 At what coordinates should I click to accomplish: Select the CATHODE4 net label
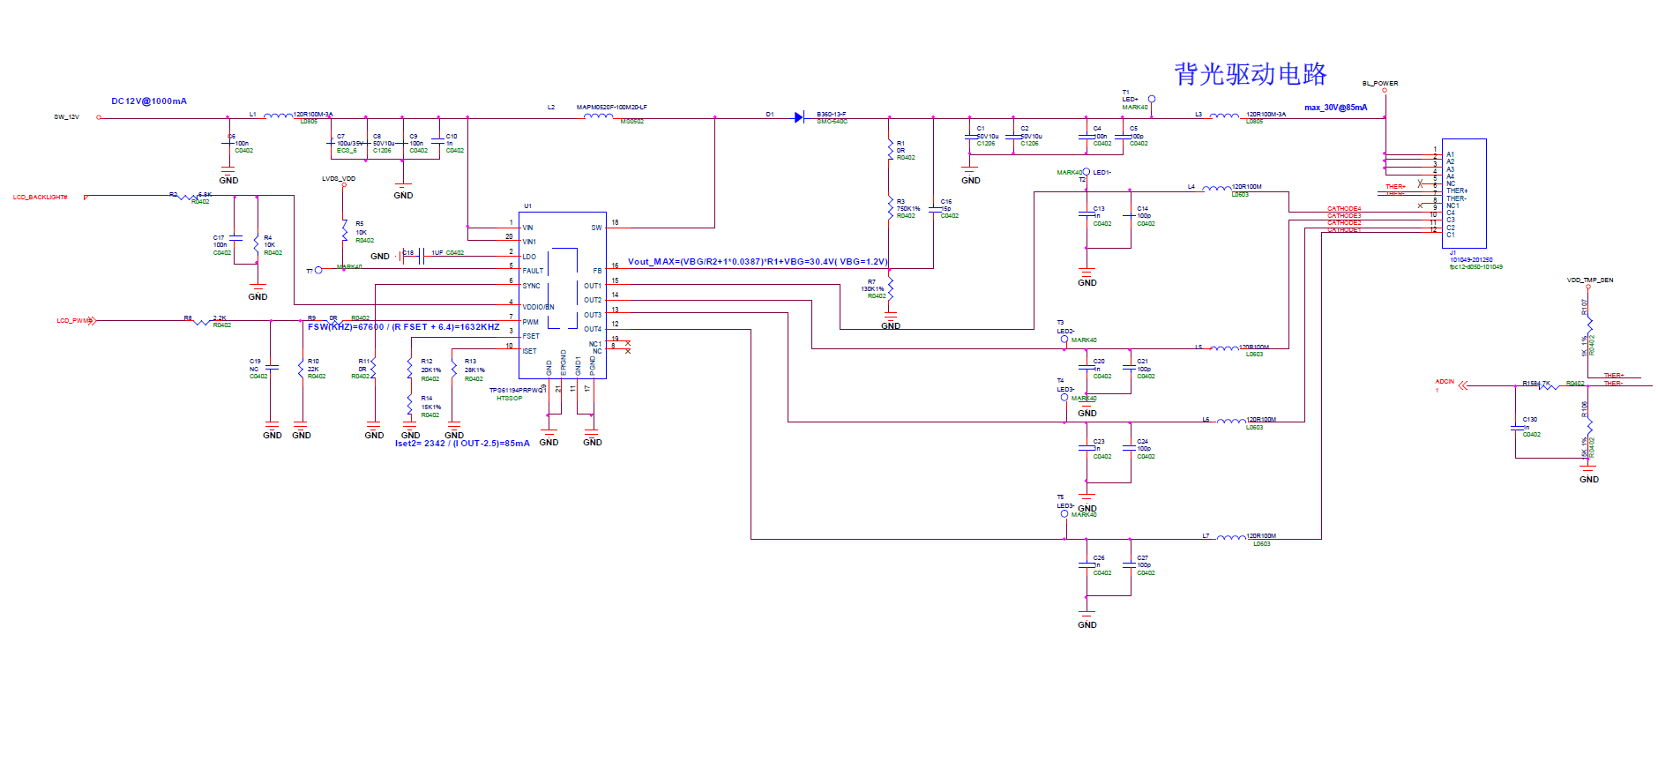1344,209
